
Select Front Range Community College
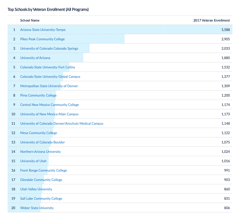point(44,170)
